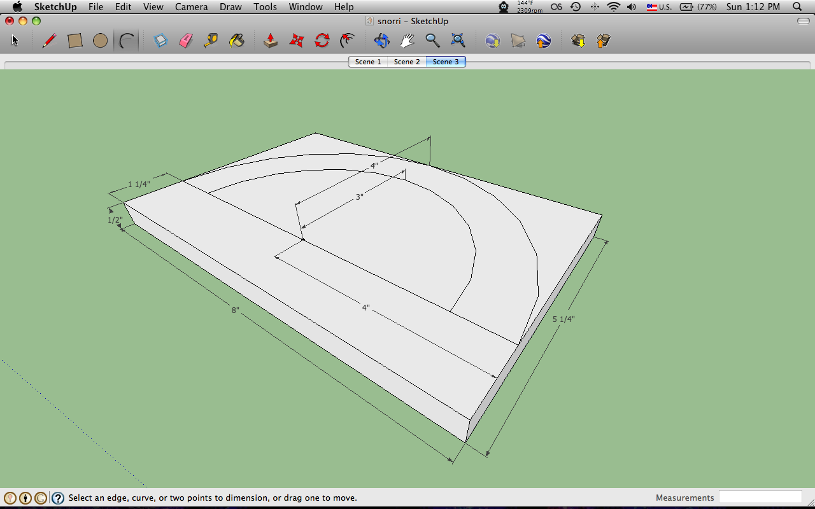Click the Make Component tool icon
815x509 pixels.
click(160, 41)
